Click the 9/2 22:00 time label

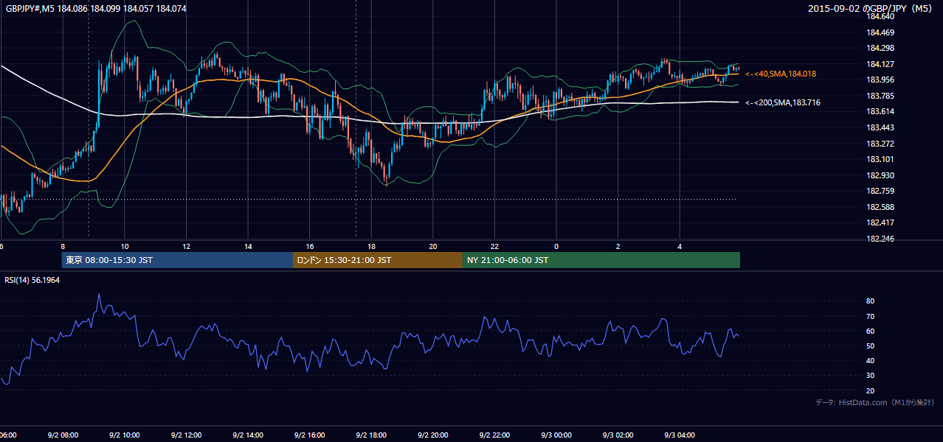[x=494, y=435]
